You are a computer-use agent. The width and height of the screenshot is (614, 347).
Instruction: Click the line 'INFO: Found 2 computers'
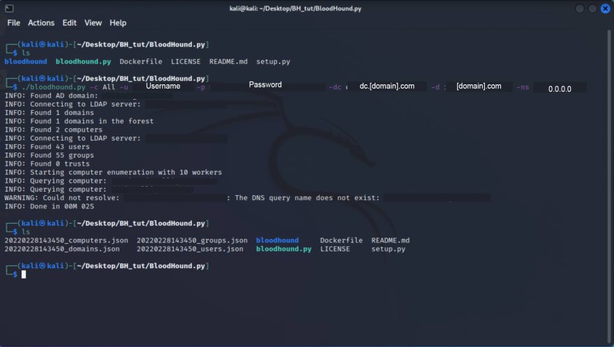coord(53,130)
